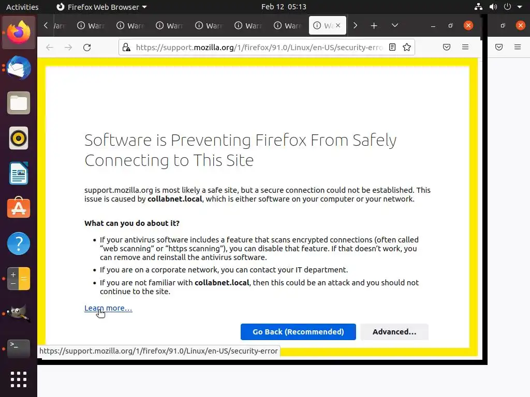Open the hamburger menu in front window
Viewport: 530px width, 397px height.
[x=465, y=47]
